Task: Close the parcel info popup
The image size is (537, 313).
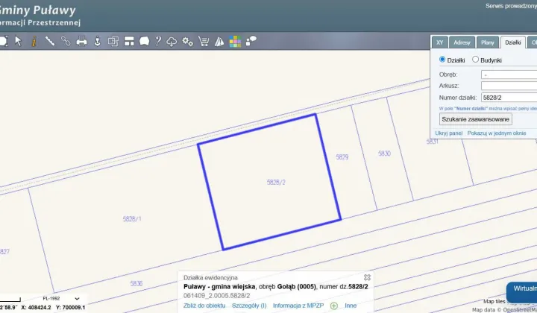Action: coord(367,277)
